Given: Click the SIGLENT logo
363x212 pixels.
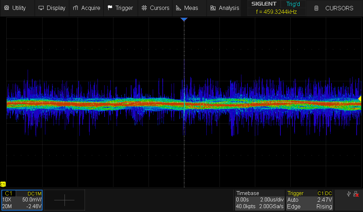Looking at the screenshot, I should pyautogui.click(x=264, y=4).
